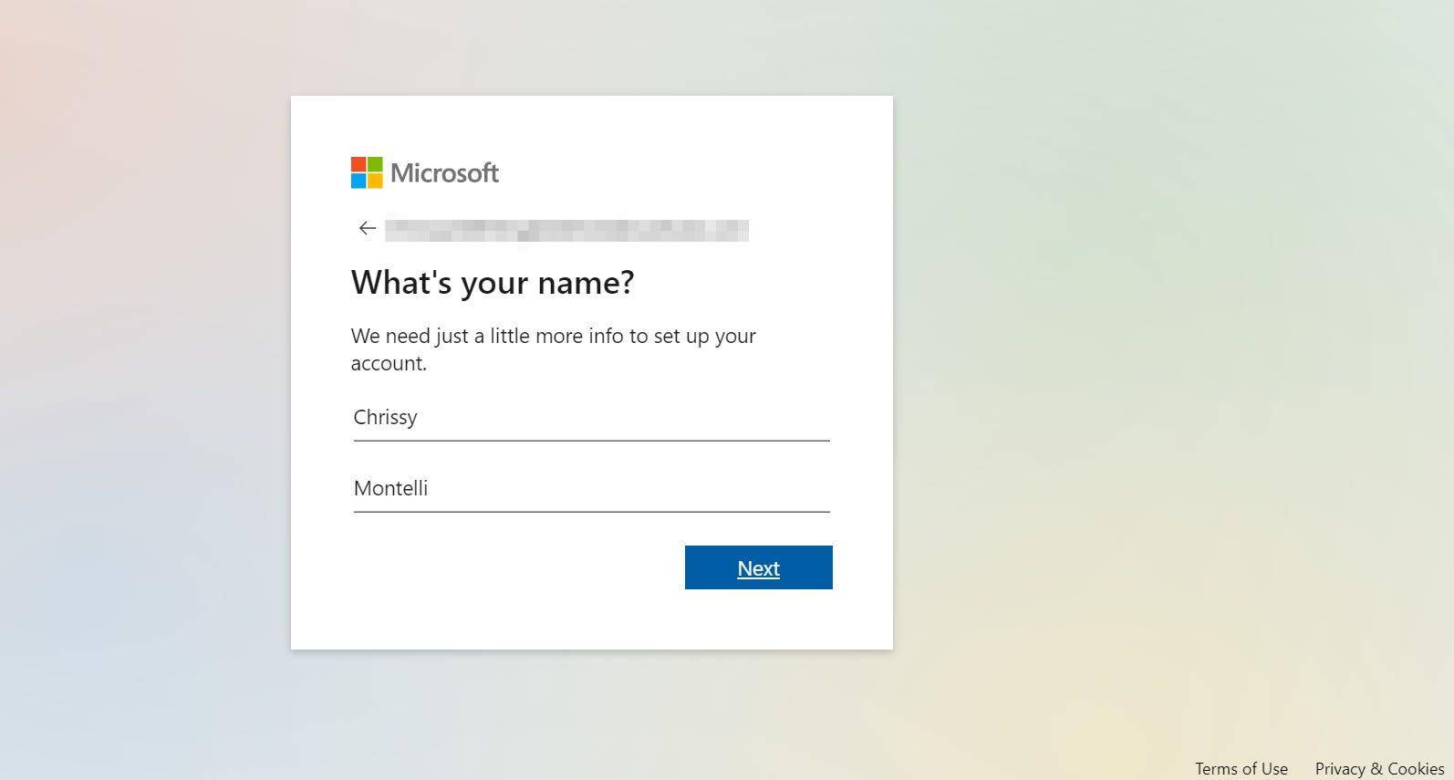
Task: Click the Next button
Action: tap(758, 567)
